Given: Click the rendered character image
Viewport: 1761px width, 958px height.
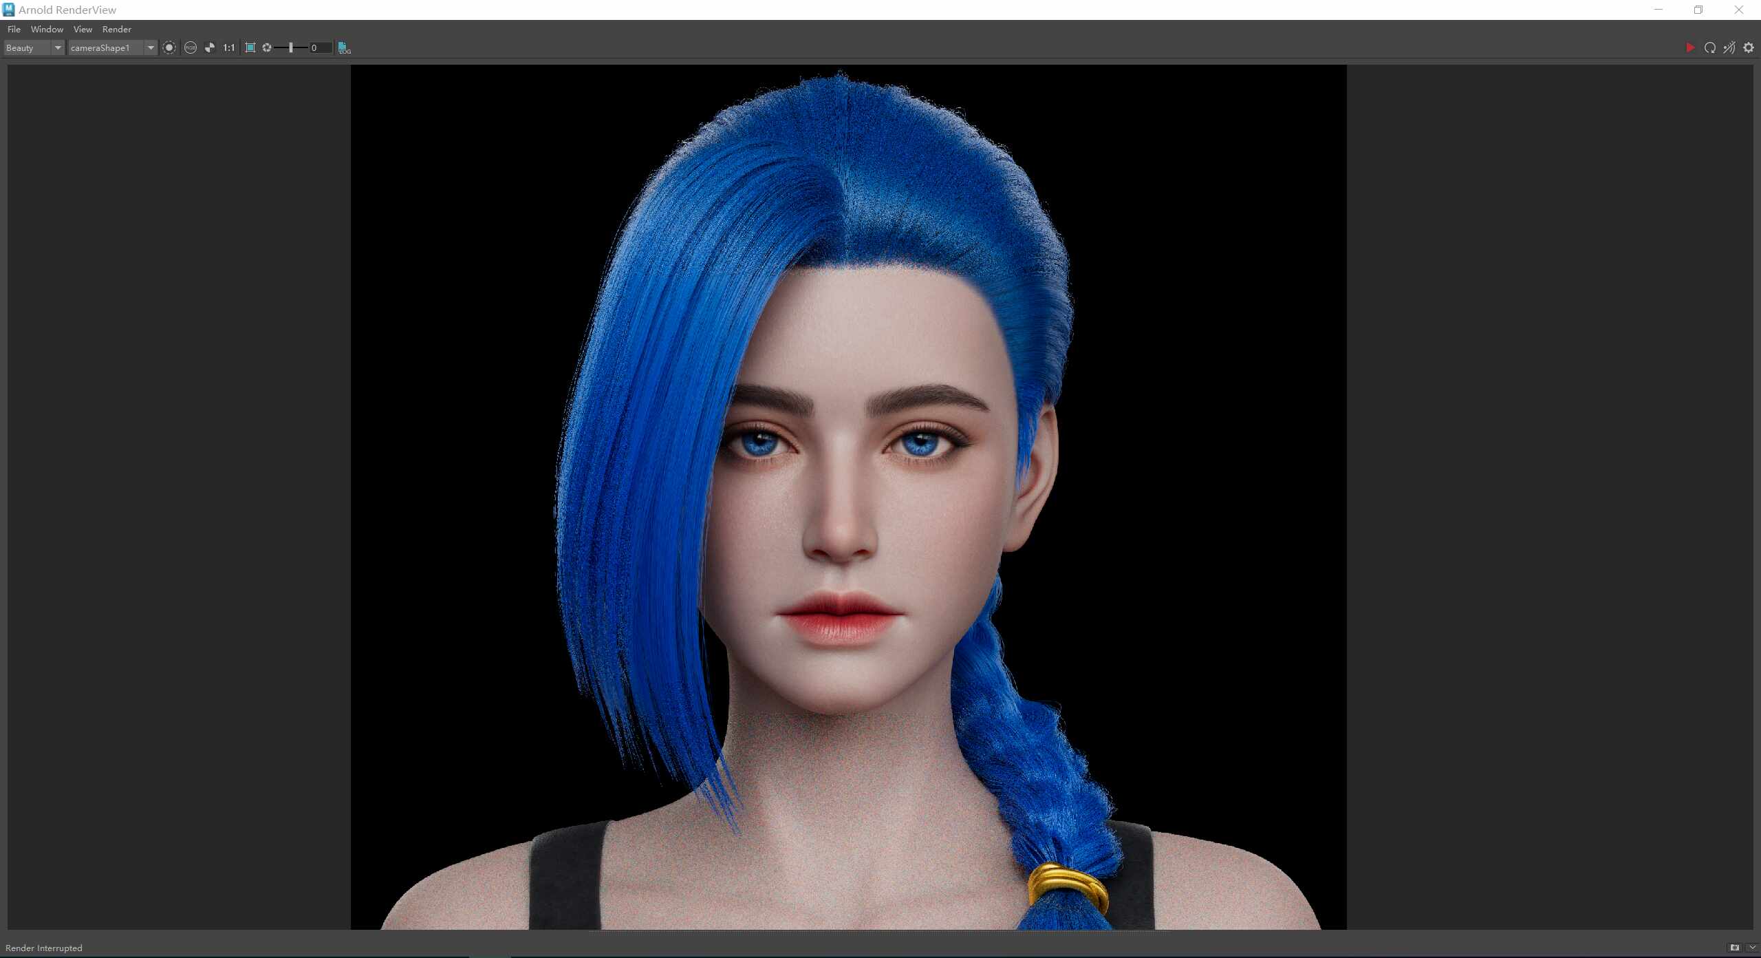Looking at the screenshot, I should tap(849, 497).
